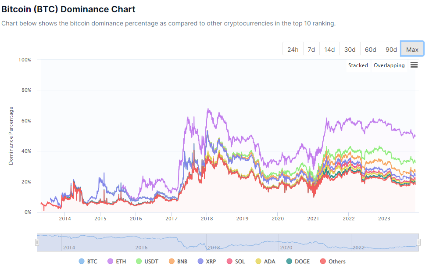Toggle XRP legend marker
The width and height of the screenshot is (429, 266).
[x=200, y=262]
